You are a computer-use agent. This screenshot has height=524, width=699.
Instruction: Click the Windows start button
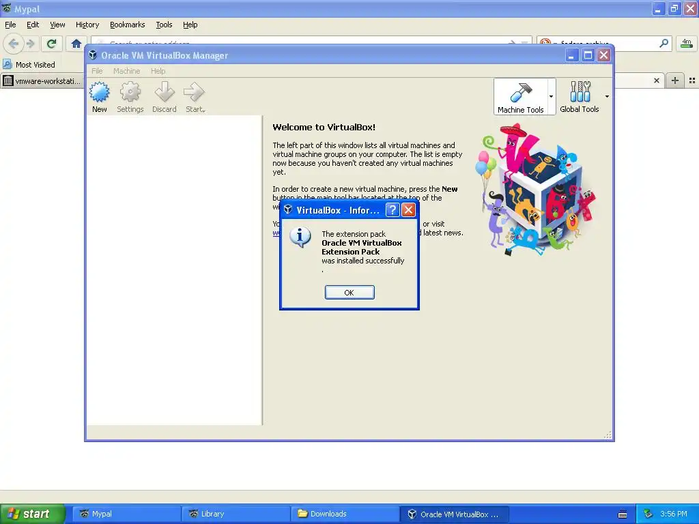click(33, 514)
